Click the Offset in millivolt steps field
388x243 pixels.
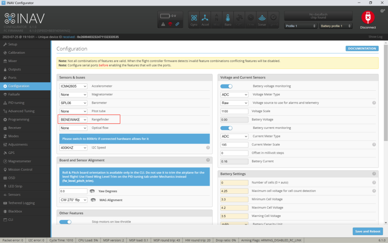click(x=234, y=153)
